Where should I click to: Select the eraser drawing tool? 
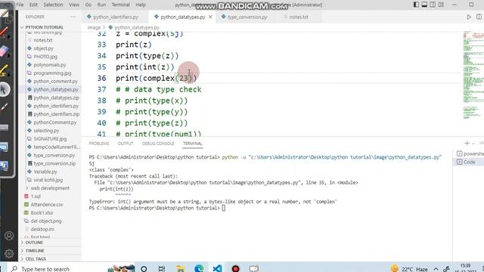click(5, 51)
